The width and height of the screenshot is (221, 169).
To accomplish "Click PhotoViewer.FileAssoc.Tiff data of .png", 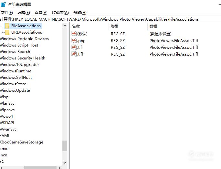I will tap(174, 41).
